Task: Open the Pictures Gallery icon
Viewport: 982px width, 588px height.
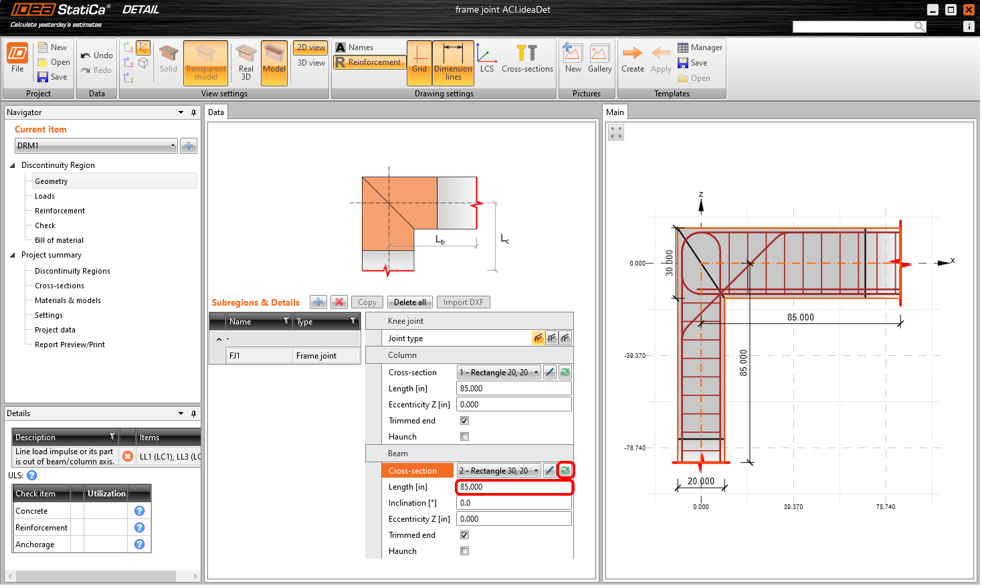Action: tap(599, 59)
